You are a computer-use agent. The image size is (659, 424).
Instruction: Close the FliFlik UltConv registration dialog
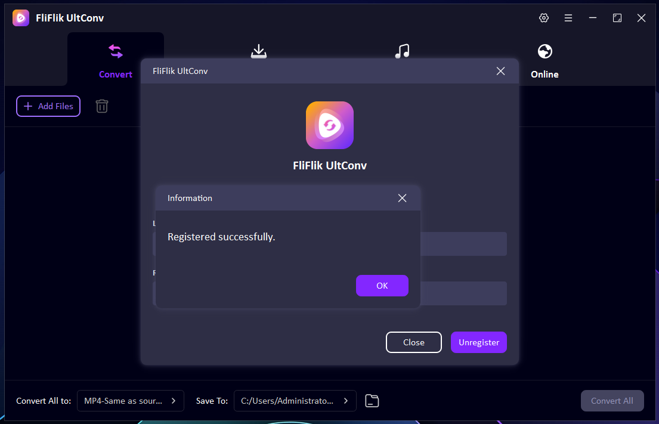(x=500, y=71)
